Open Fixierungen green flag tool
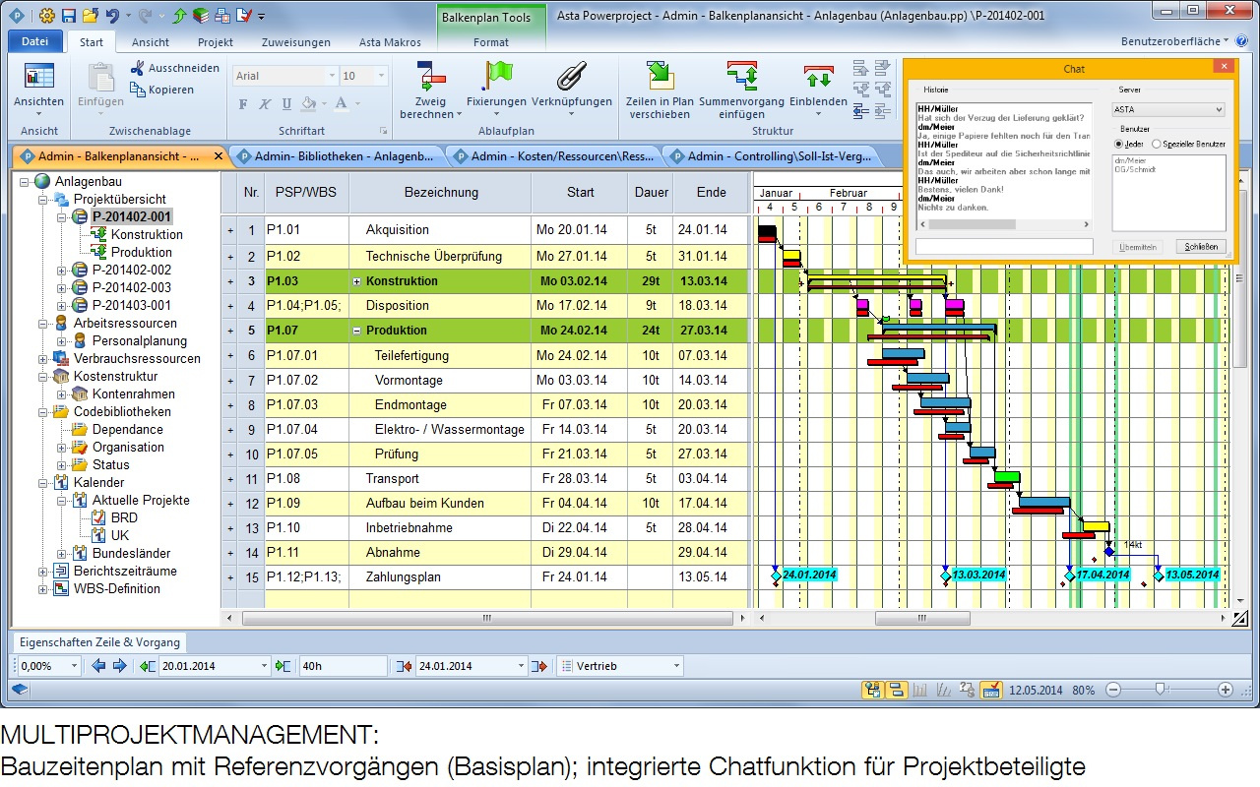The image size is (1260, 787). tap(497, 91)
